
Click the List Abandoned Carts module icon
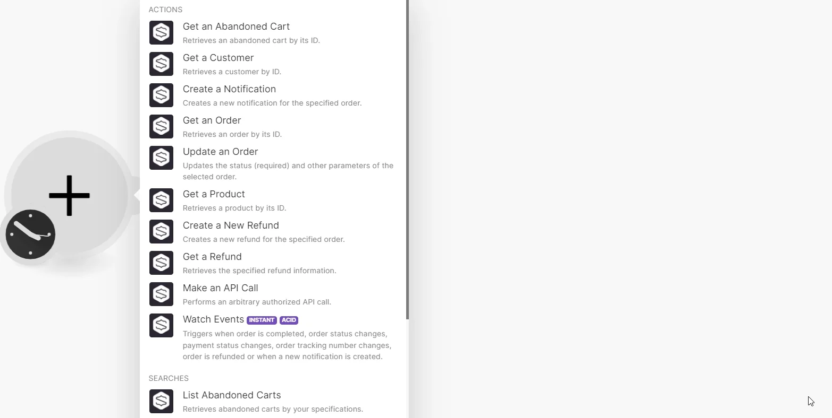point(161,401)
